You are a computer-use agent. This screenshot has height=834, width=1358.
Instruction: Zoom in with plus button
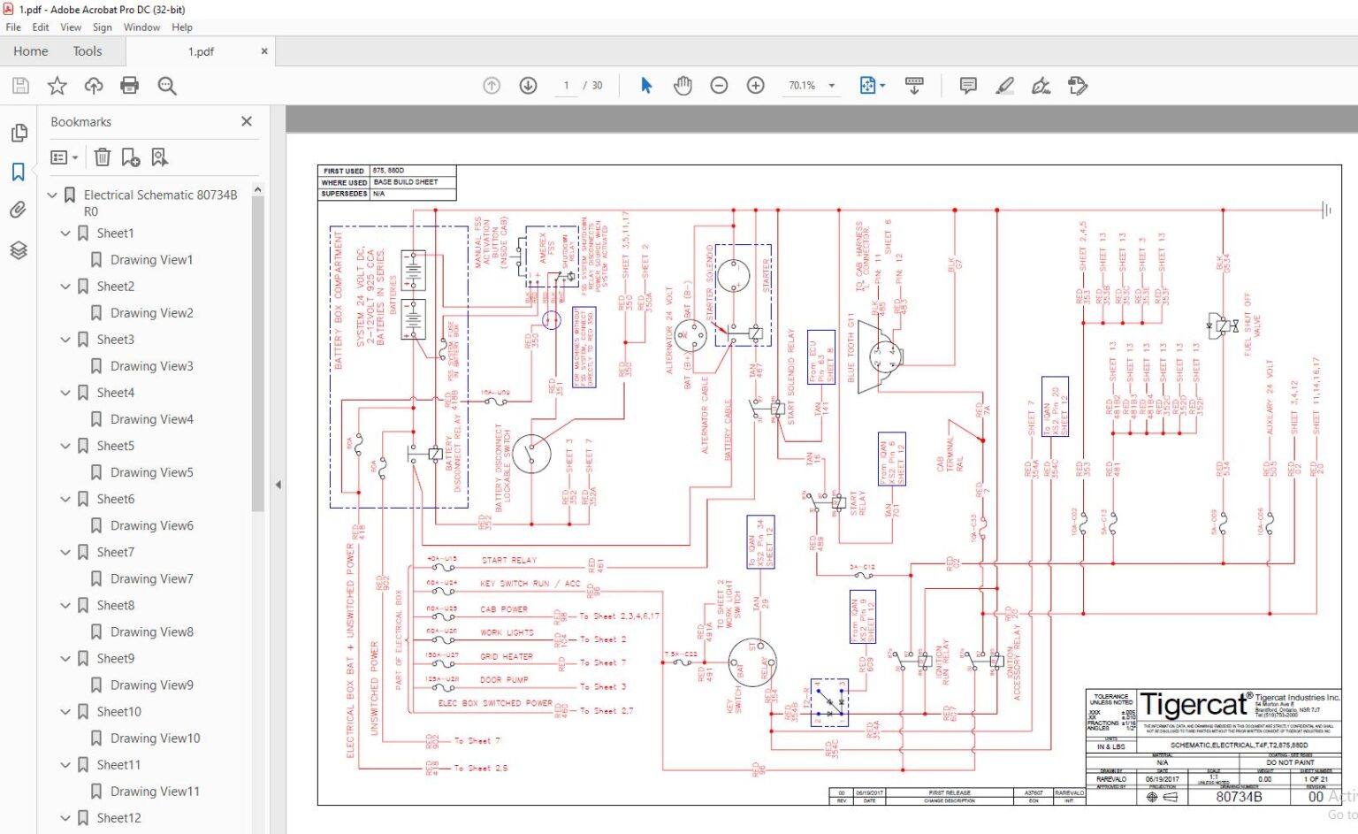pyautogui.click(x=755, y=86)
